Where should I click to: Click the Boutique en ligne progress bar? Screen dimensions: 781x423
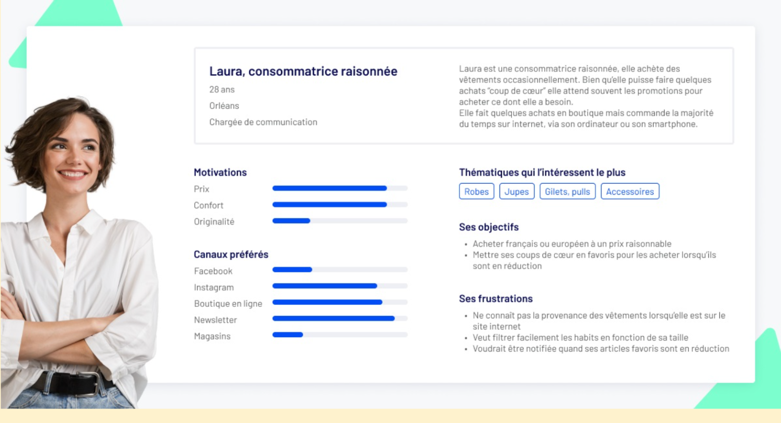pyautogui.click(x=340, y=303)
